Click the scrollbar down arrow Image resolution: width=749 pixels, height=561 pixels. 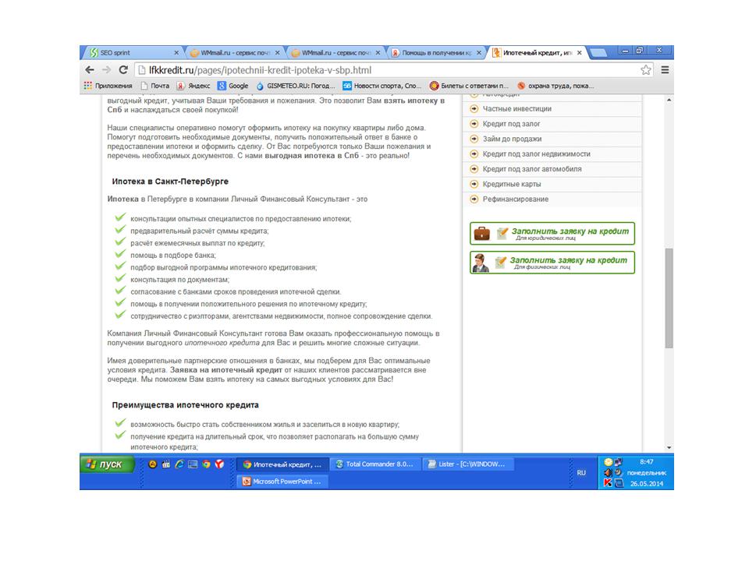coord(669,447)
